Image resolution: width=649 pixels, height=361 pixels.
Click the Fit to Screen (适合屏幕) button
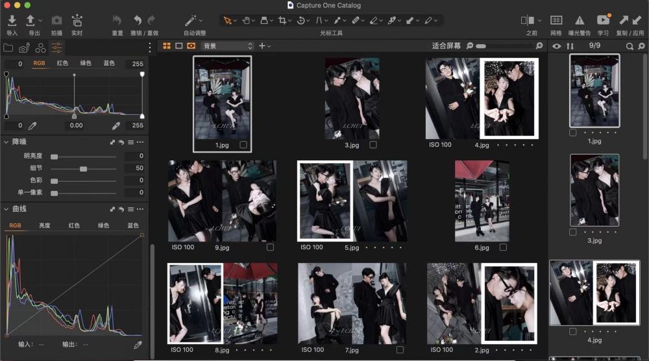coord(446,46)
